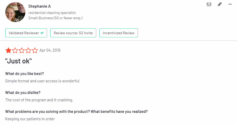Open Stephanie A's profile photo
This screenshot has width=237, height=125.
pyautogui.click(x=15, y=12)
